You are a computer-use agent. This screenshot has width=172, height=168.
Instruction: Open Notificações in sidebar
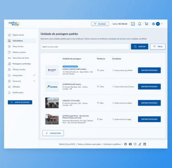[21, 93]
